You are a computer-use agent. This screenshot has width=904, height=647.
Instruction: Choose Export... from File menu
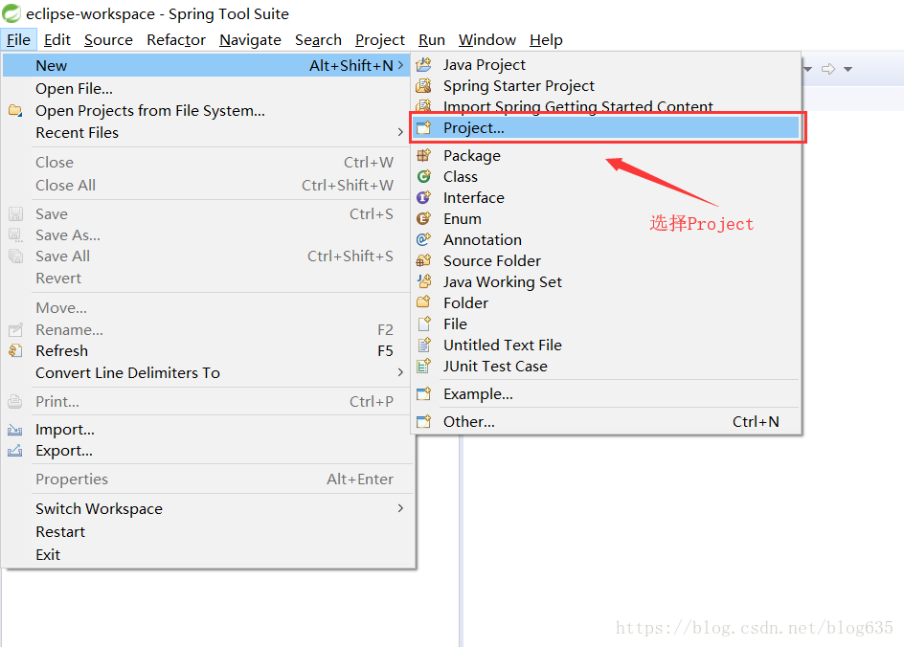tap(208, 451)
